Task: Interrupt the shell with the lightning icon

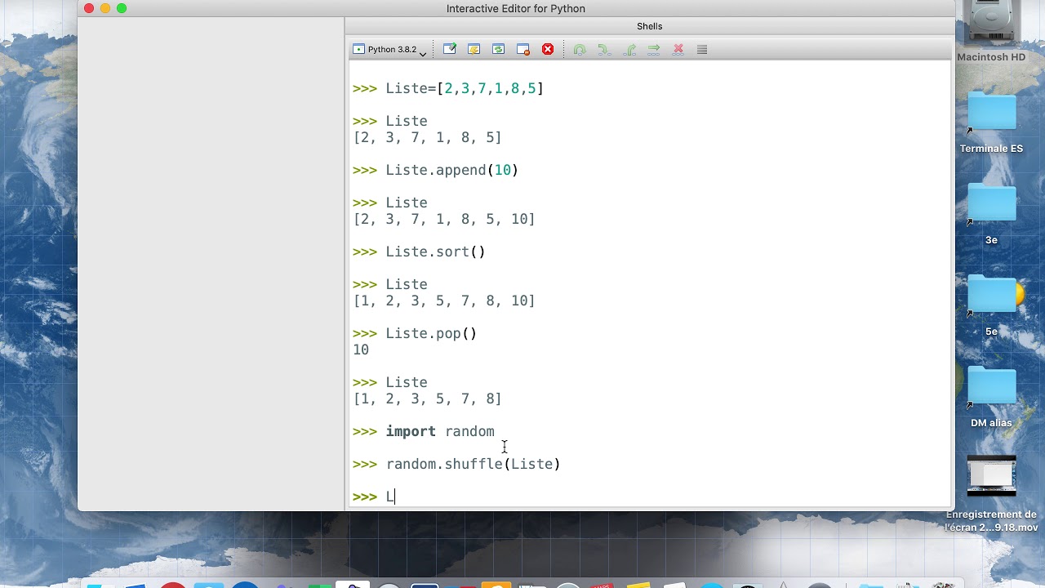Action: point(474,50)
